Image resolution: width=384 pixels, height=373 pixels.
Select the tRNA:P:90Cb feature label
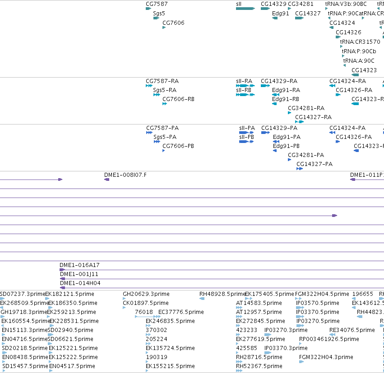click(359, 51)
